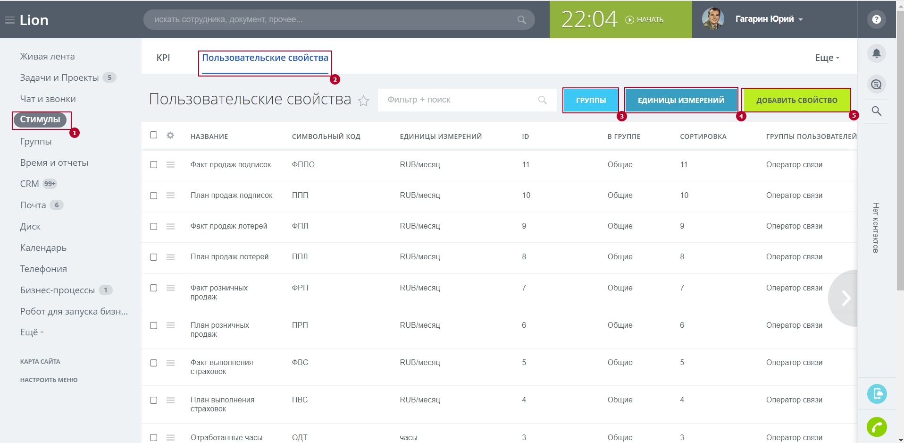Open the help question mark icon
904x443 pixels.
click(876, 19)
